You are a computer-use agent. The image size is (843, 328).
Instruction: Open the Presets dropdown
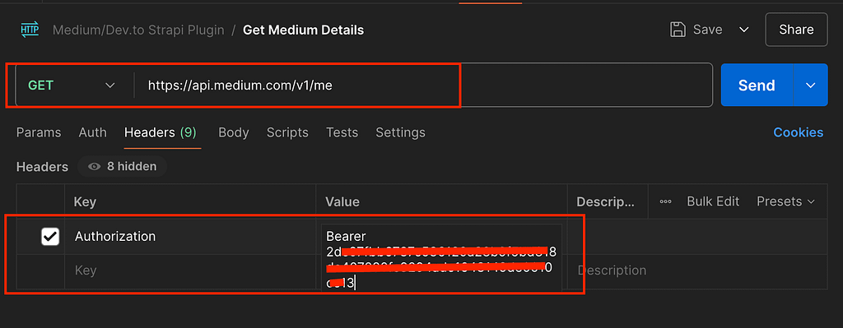[x=786, y=201]
